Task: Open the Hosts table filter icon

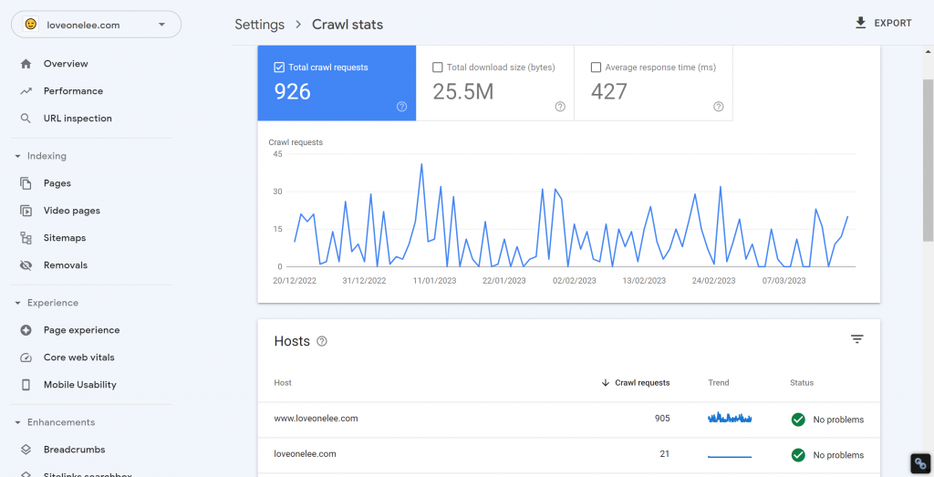Action: click(856, 339)
